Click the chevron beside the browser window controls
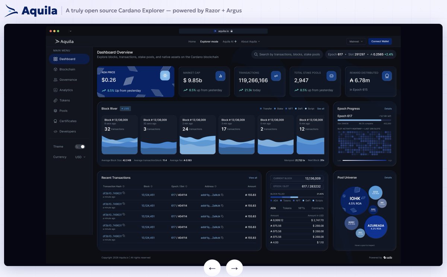This screenshot has width=447, height=277. point(70,31)
